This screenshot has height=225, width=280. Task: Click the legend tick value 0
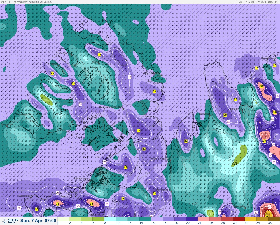[59, 223]
